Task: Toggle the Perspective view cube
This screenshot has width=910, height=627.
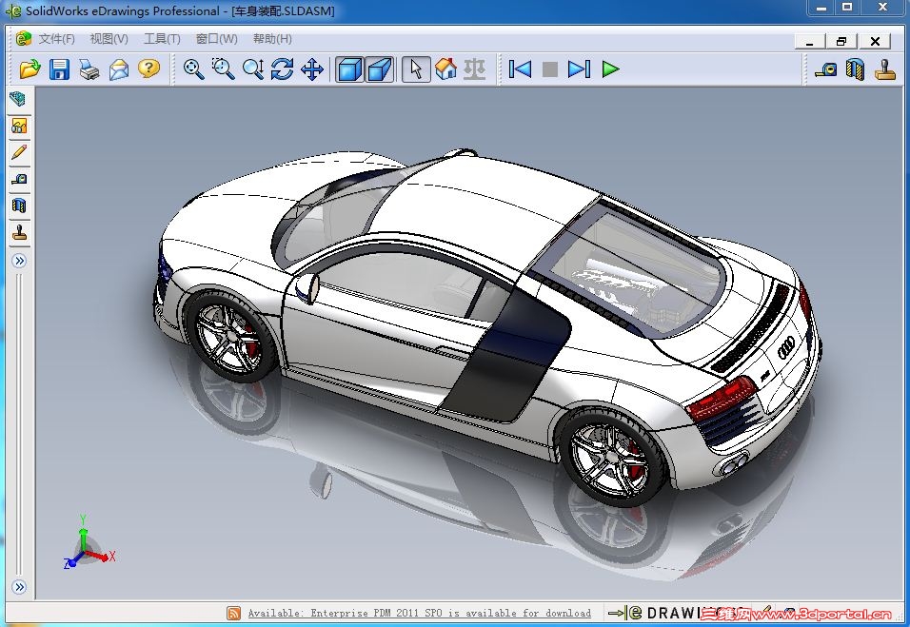Action: pyautogui.click(x=380, y=69)
